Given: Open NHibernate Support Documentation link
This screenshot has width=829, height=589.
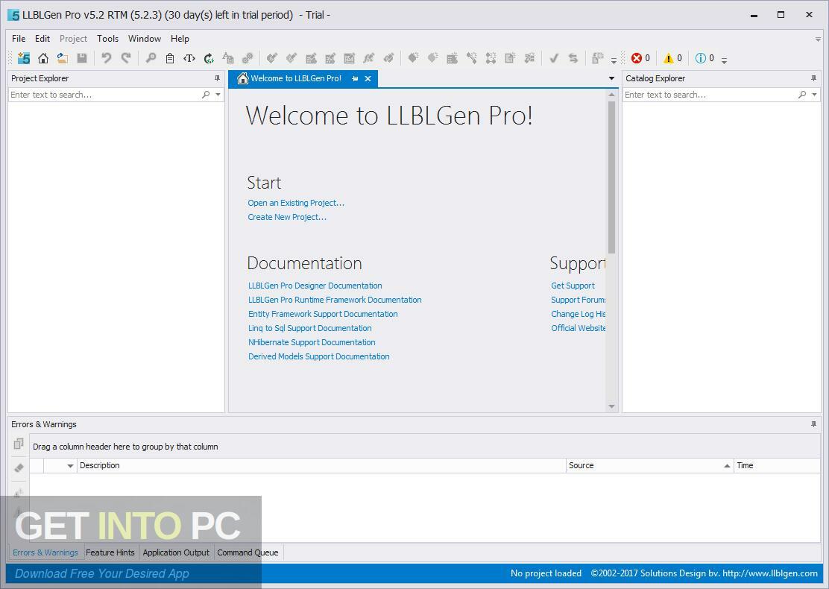Looking at the screenshot, I should [x=312, y=343].
